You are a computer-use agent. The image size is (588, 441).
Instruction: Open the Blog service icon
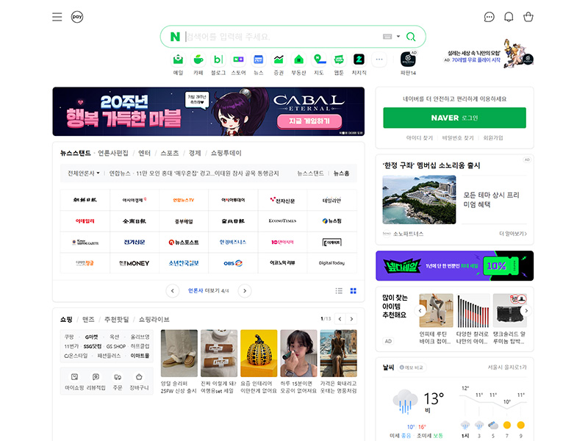(x=217, y=60)
